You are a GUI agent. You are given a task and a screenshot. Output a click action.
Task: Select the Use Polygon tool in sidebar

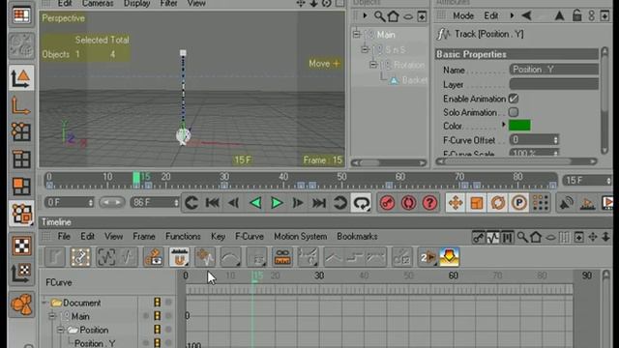point(21,187)
